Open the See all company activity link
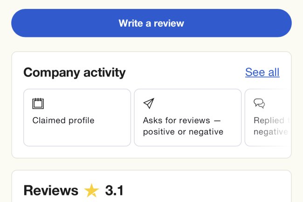Image resolution: width=303 pixels, height=202 pixels. (262, 72)
